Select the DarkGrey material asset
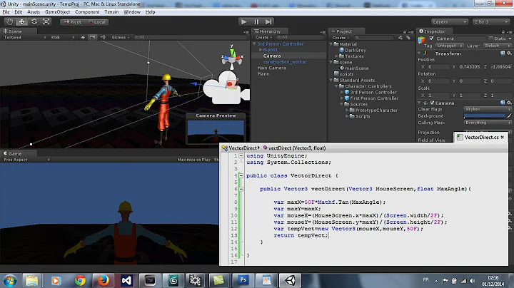This screenshot has height=288, width=514. click(353, 51)
